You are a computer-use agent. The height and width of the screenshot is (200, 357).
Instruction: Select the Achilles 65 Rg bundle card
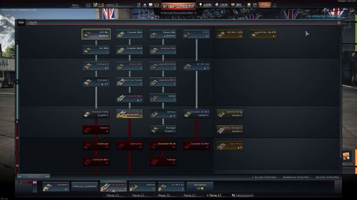click(230, 113)
